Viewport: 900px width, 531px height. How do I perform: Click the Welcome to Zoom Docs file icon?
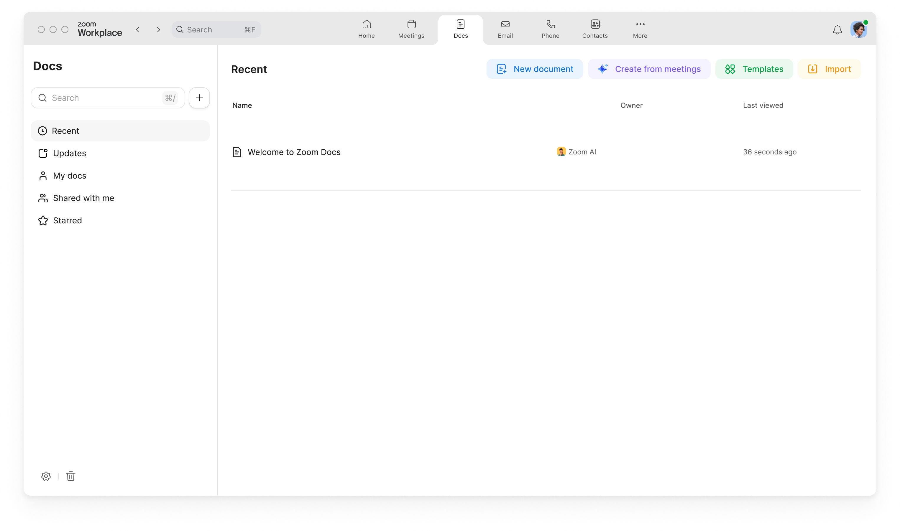[237, 152]
